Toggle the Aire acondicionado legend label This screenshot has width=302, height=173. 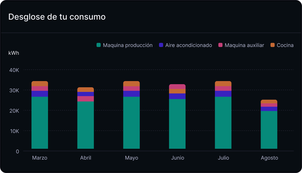click(x=188, y=45)
